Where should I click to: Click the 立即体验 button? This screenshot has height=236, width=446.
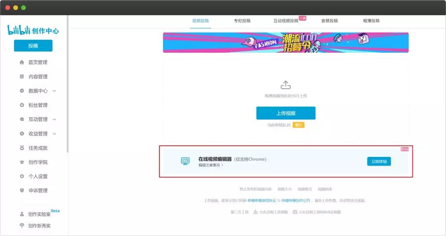(379, 161)
